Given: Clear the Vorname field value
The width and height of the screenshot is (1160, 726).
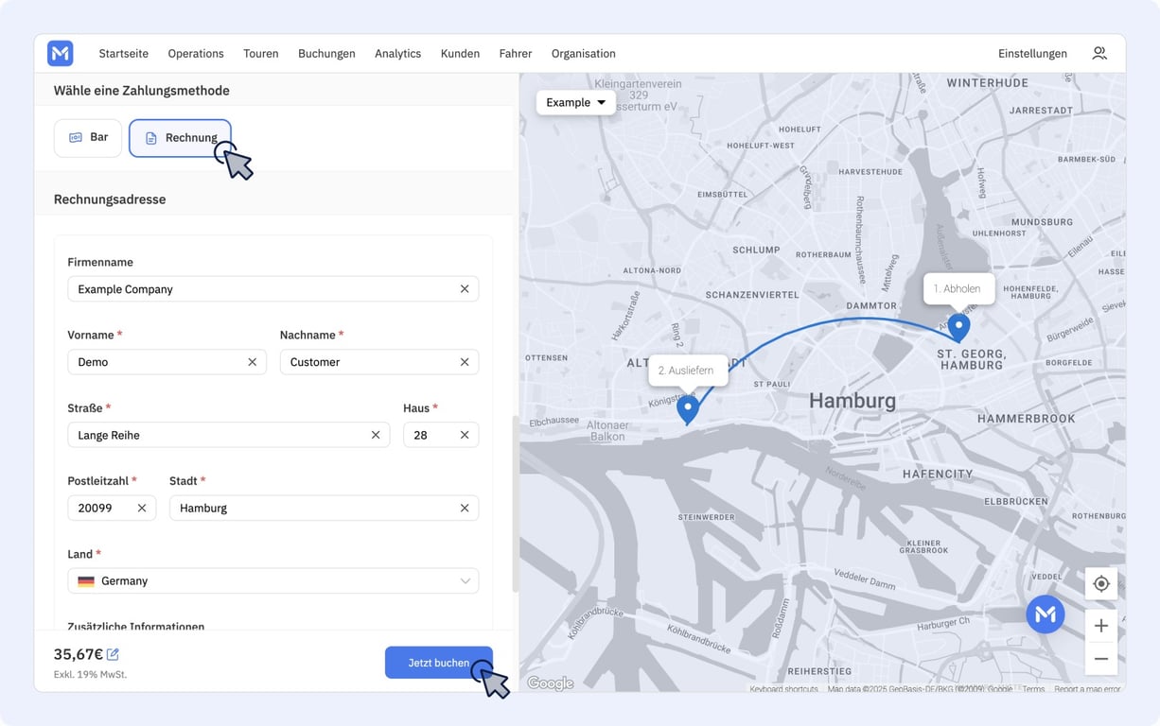Looking at the screenshot, I should click(253, 362).
